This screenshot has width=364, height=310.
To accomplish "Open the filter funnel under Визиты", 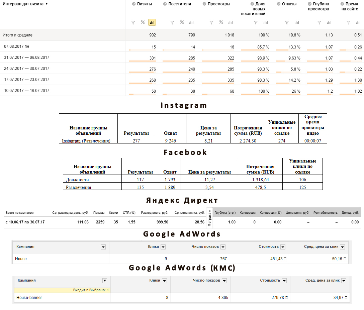I will coord(133,22).
